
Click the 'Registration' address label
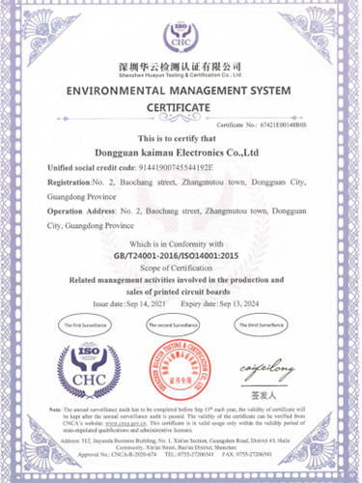(69, 183)
